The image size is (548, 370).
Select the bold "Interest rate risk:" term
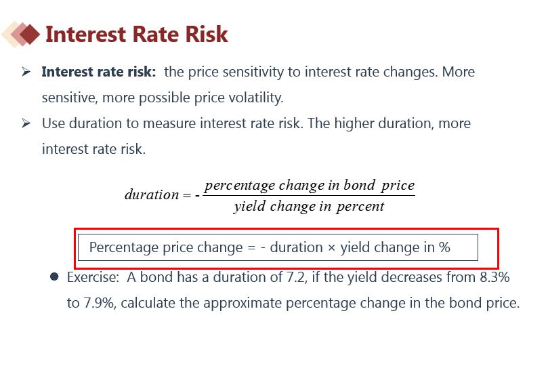99,72
